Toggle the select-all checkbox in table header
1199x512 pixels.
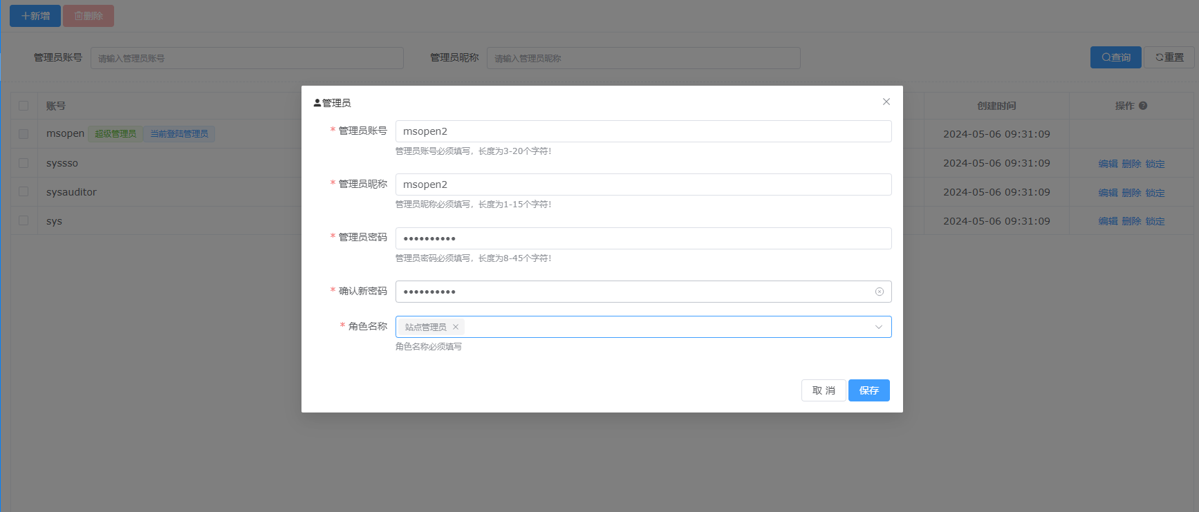(24, 106)
